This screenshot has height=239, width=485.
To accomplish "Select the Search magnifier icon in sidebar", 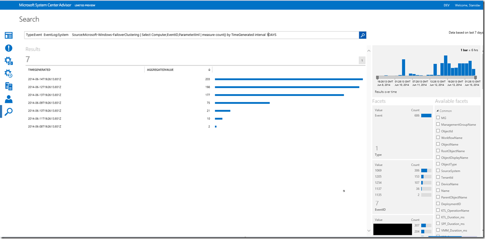I will point(8,111).
